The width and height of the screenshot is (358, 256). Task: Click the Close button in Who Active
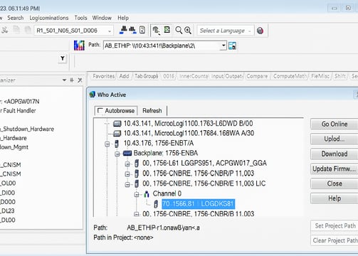[335, 183]
